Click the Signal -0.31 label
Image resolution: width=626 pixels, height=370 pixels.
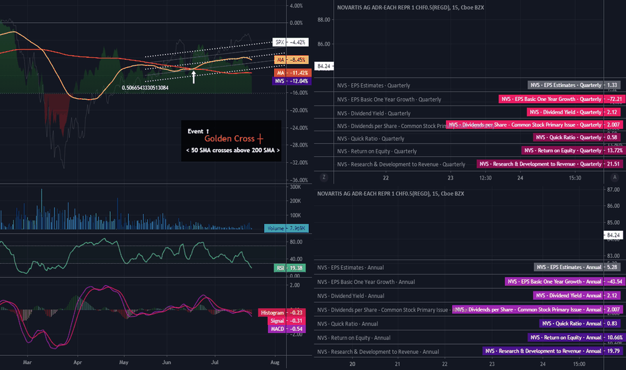pos(286,321)
